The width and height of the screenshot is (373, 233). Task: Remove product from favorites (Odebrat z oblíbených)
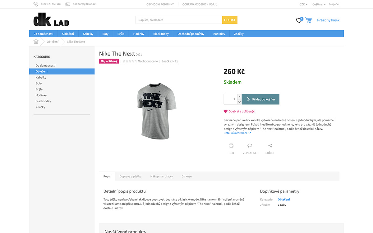click(x=240, y=111)
